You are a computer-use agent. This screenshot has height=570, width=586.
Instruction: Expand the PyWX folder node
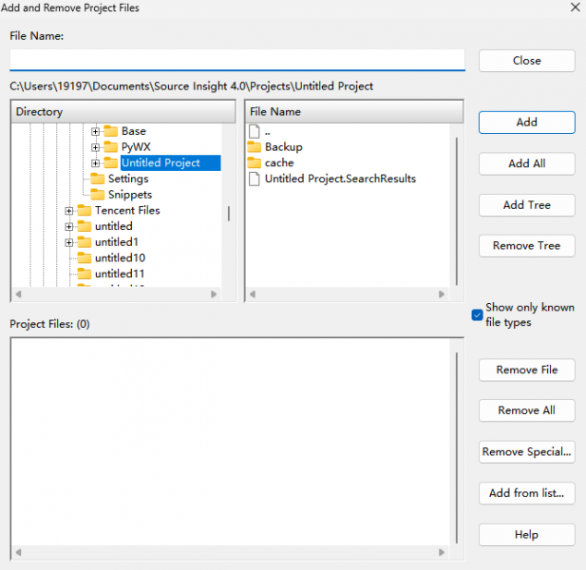pyautogui.click(x=95, y=147)
